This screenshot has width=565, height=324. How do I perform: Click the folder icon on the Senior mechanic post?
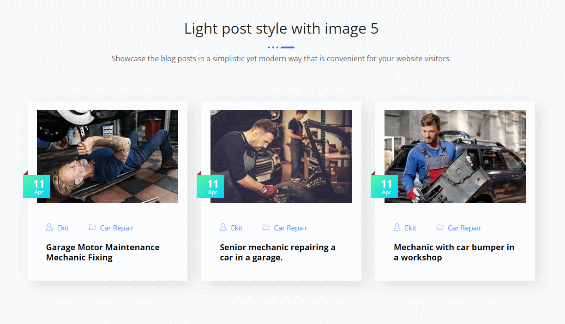[x=266, y=227]
